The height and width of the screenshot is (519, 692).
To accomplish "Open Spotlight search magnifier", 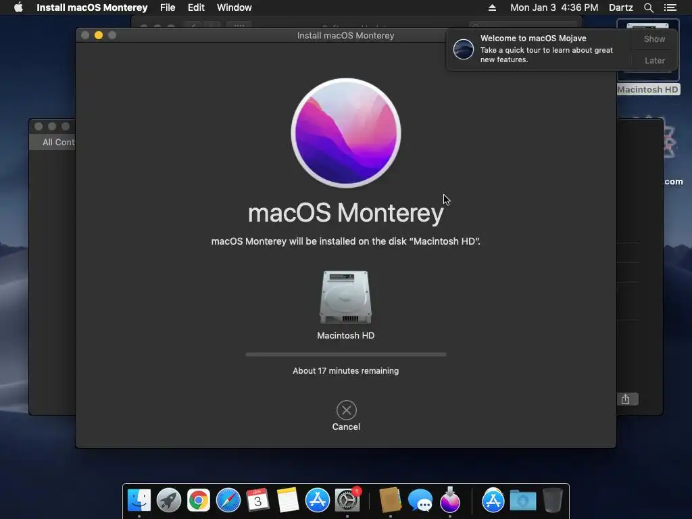I will tap(648, 7).
